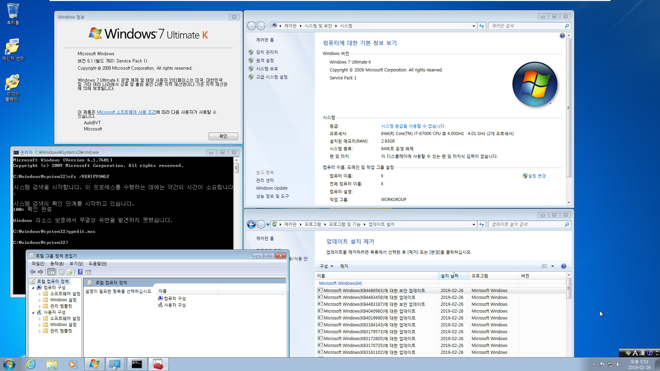The width and height of the screenshot is (660, 371).
Task: Open Windows Media Player taskbar icon
Action: [x=73, y=364]
